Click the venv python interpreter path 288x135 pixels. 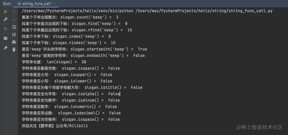click(x=77, y=11)
